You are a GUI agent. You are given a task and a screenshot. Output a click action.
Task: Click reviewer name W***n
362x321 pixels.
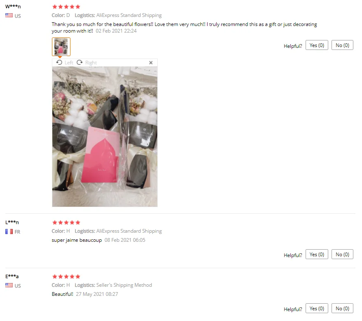(13, 6)
